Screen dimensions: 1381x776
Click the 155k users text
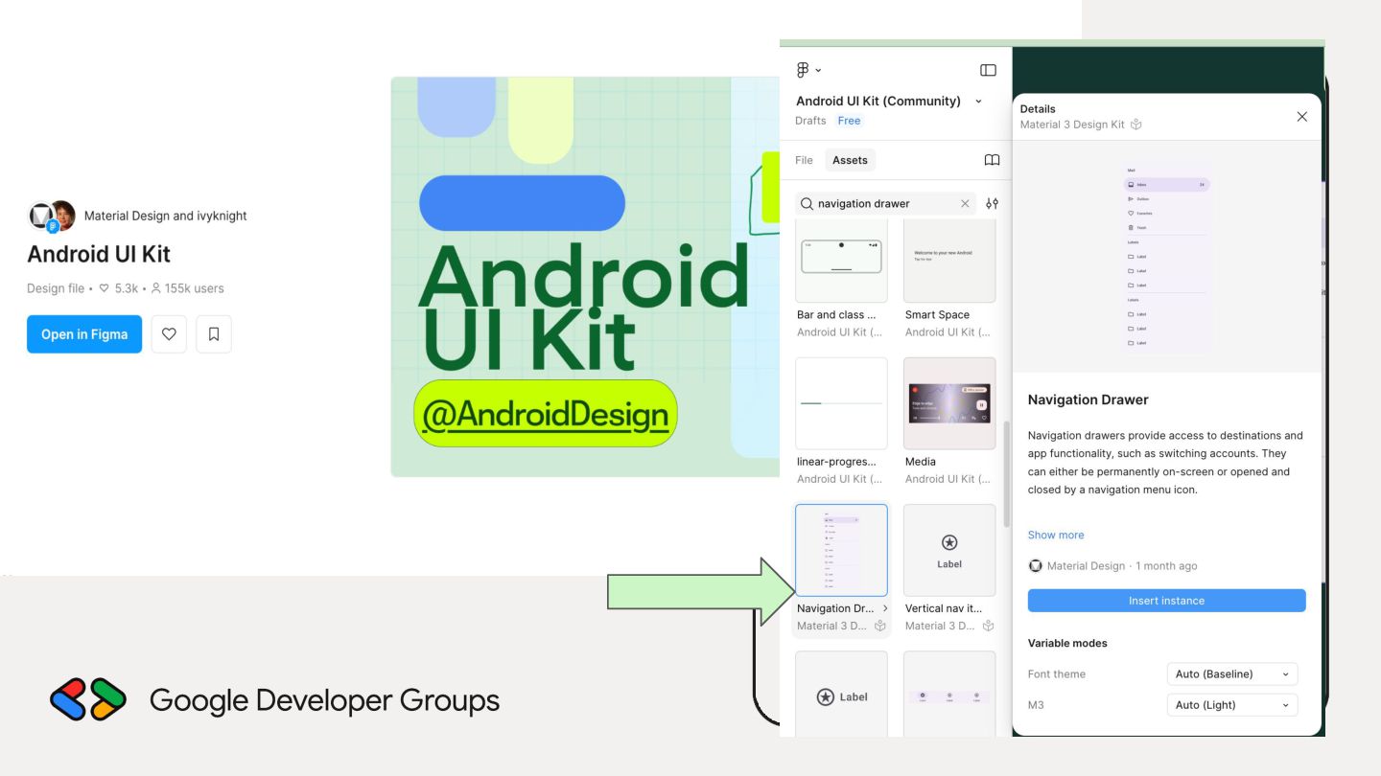(x=194, y=288)
